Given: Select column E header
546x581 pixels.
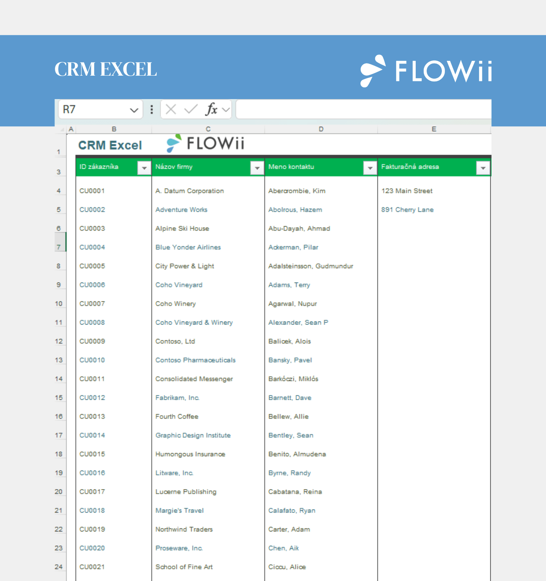Looking at the screenshot, I should (x=434, y=129).
